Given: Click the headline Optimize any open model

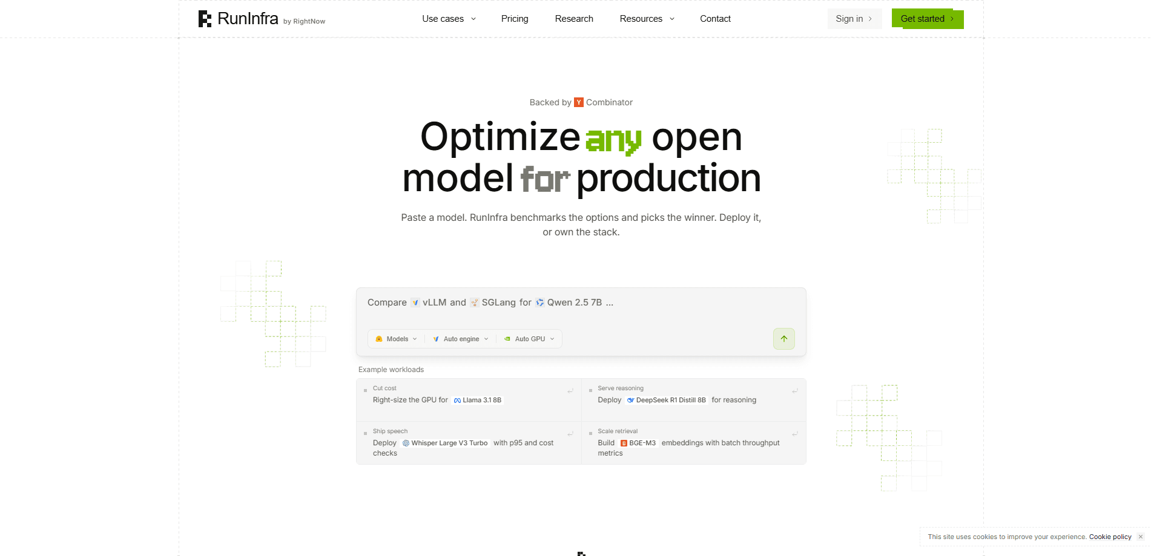Looking at the screenshot, I should [581, 157].
